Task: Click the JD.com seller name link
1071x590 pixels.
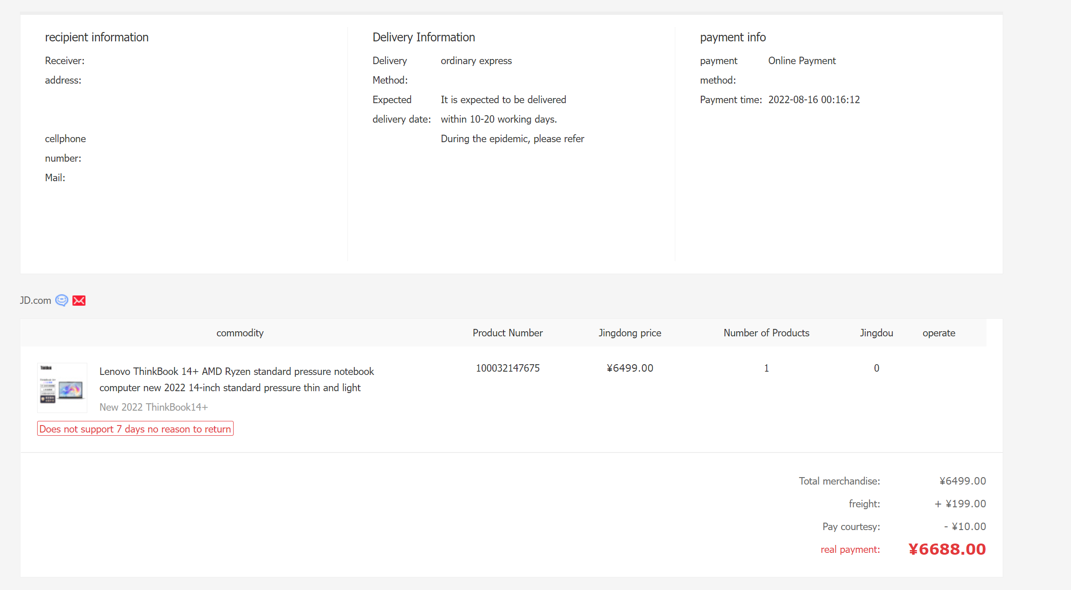Action: coord(35,301)
